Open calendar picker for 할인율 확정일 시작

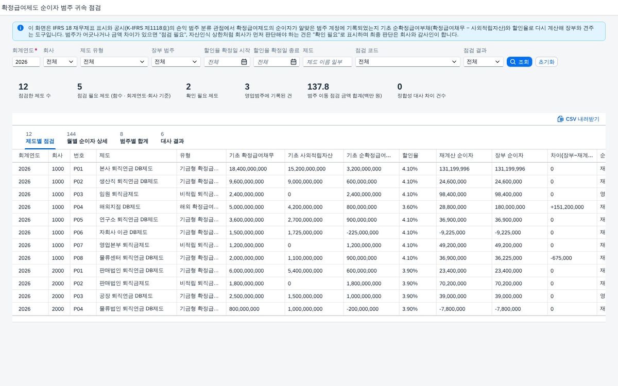click(244, 62)
